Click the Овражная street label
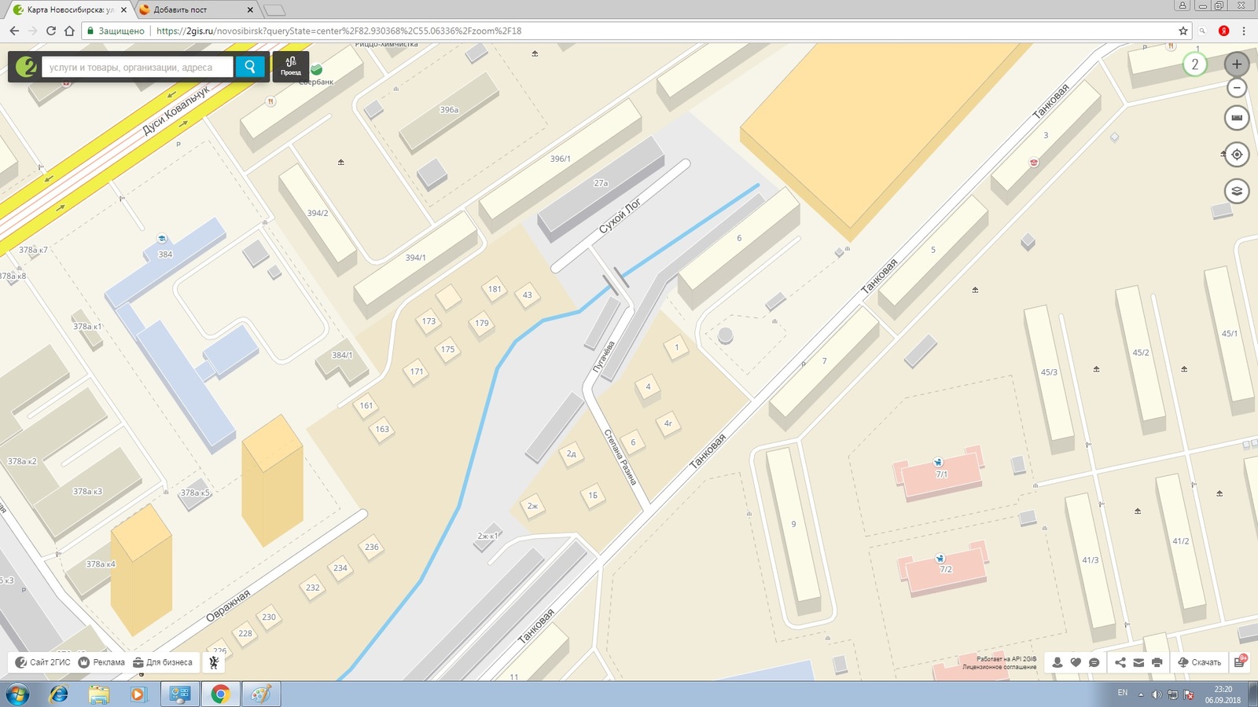The height and width of the screenshot is (707, 1258). 228,606
